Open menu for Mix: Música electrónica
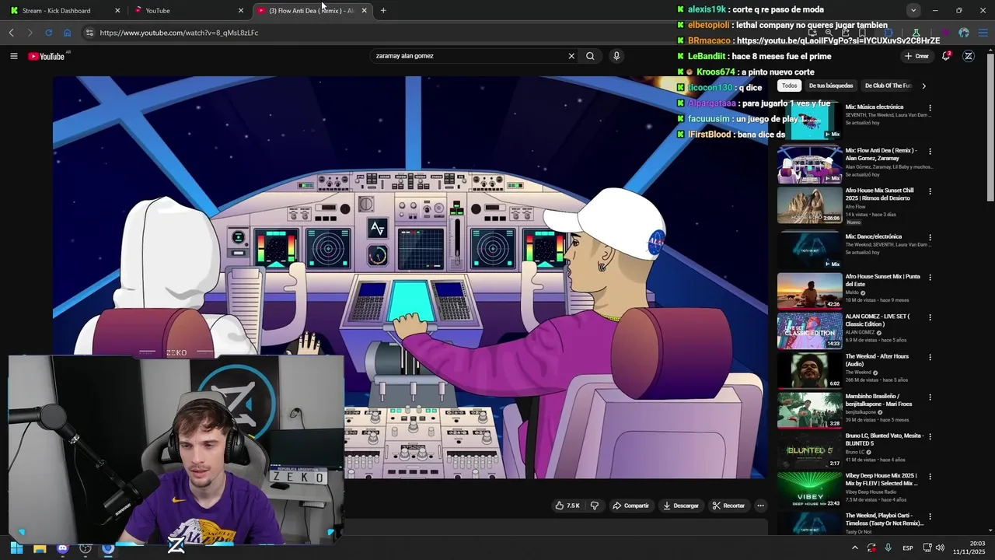The height and width of the screenshot is (560, 995). tap(930, 108)
